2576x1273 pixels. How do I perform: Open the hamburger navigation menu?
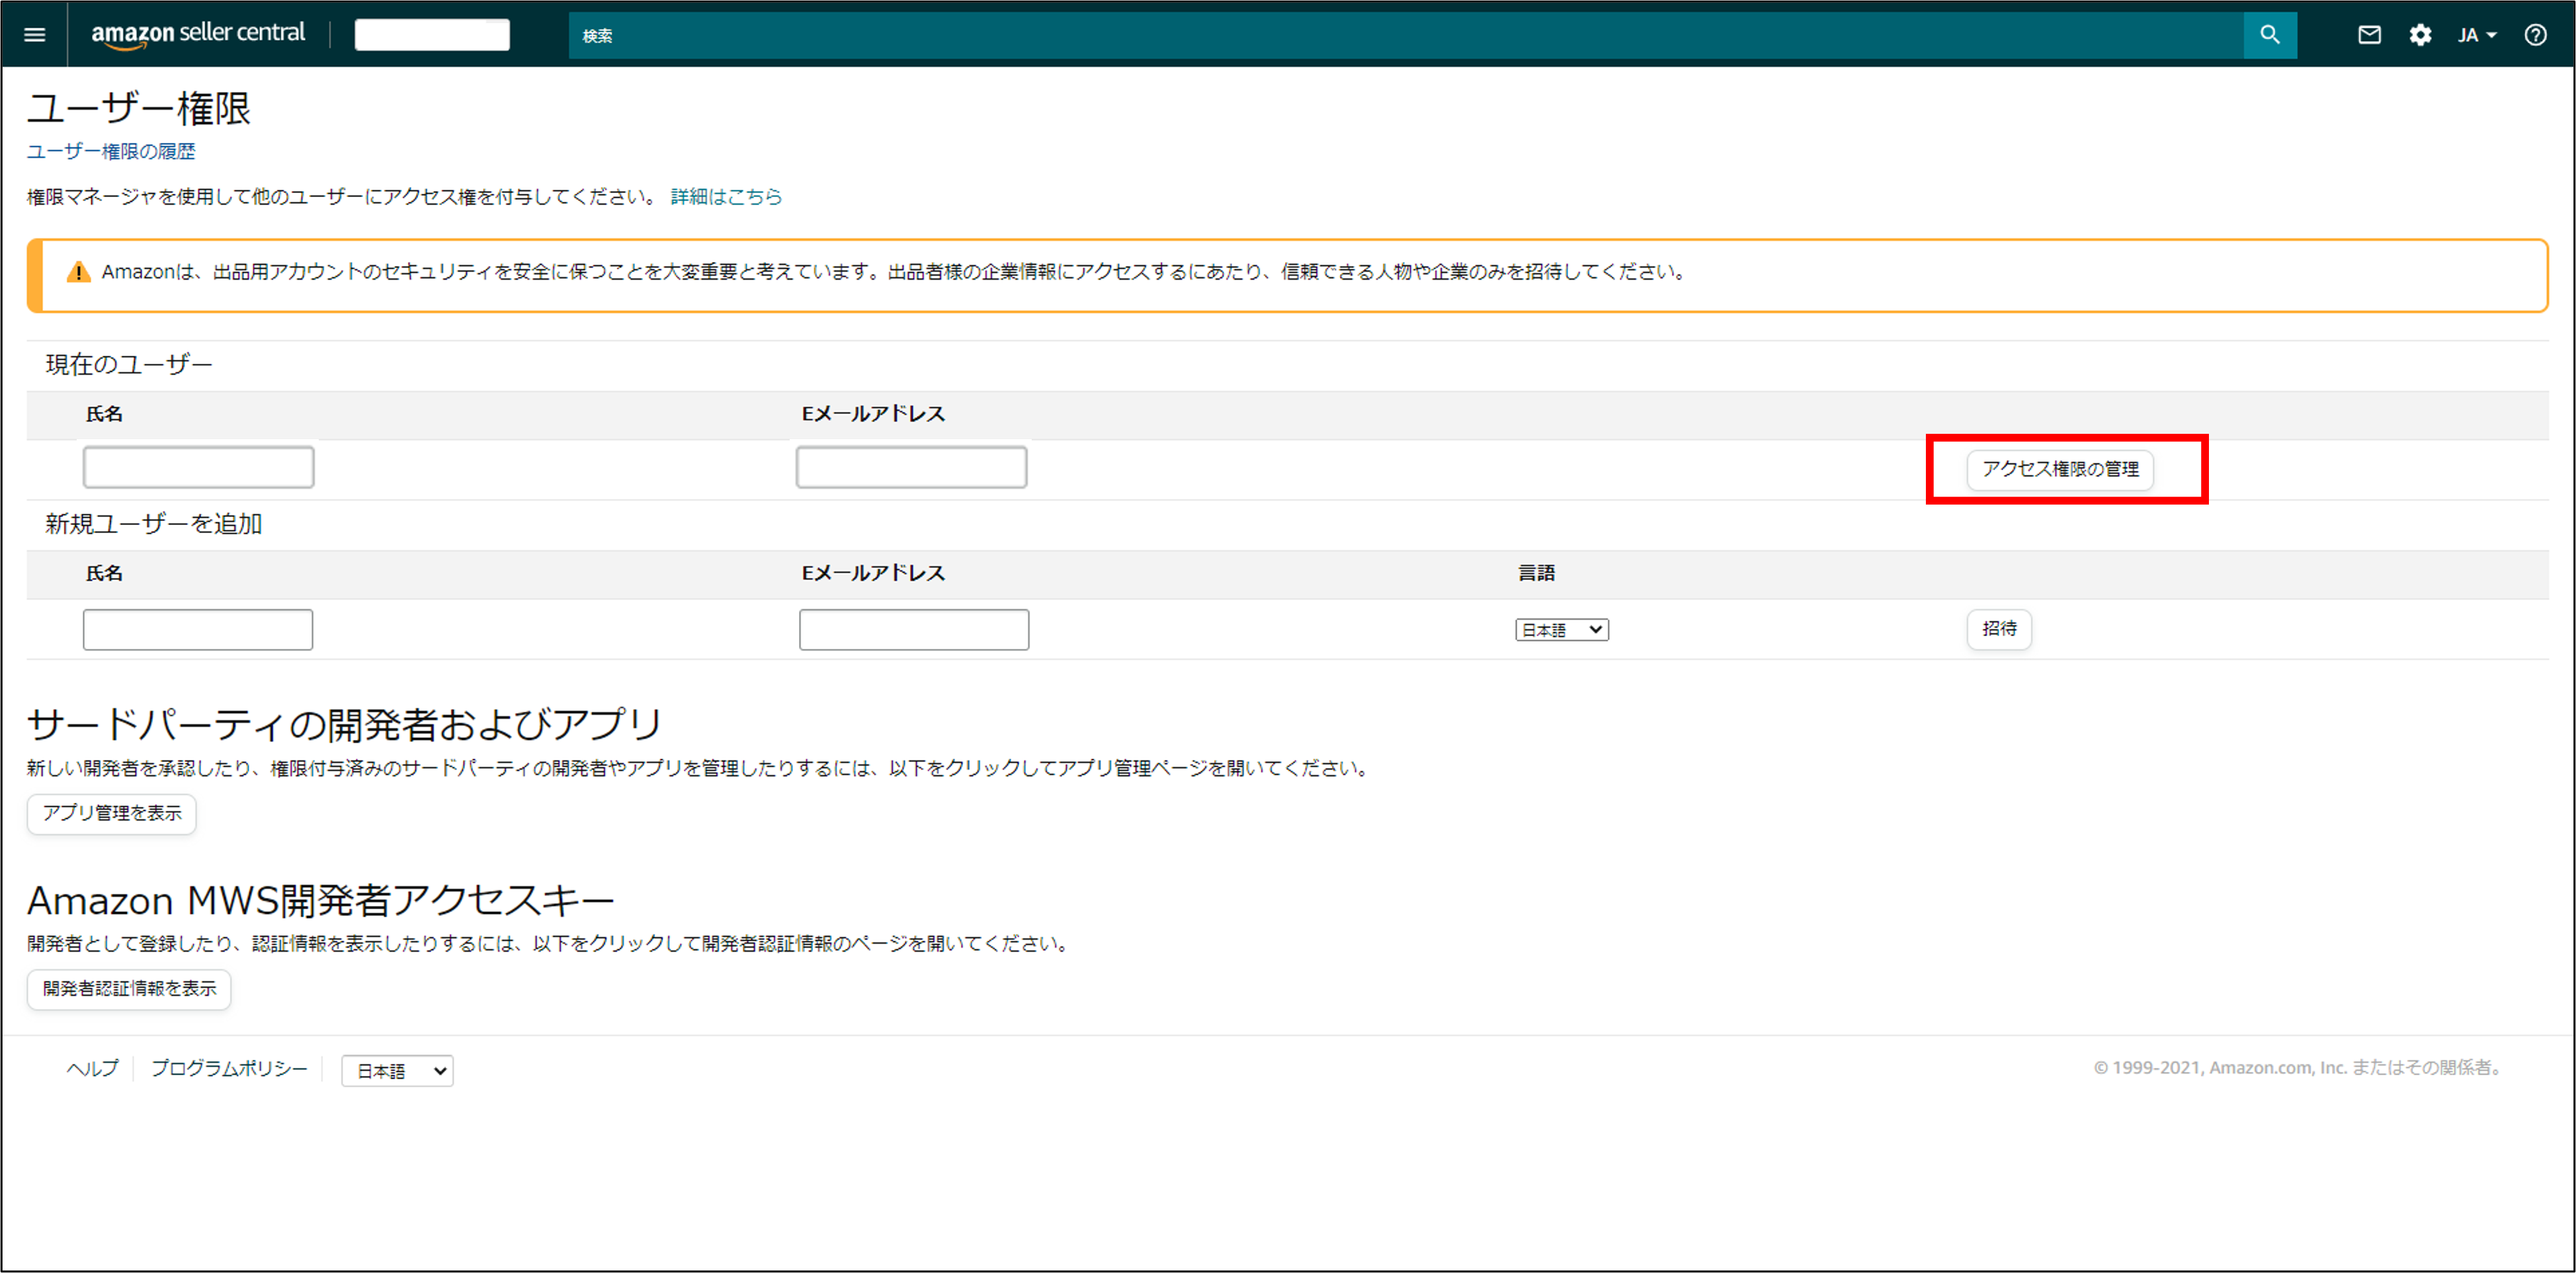[35, 35]
